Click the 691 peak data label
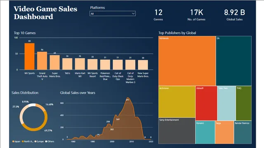The width and height of the screenshot is (264, 148). coord(127,100)
